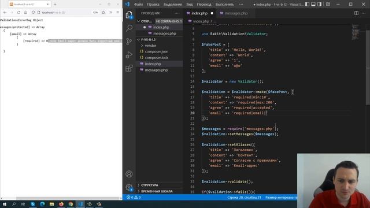The width and height of the screenshot is (370, 208).
Task: Click the line and column status entry
Action: click(244, 198)
